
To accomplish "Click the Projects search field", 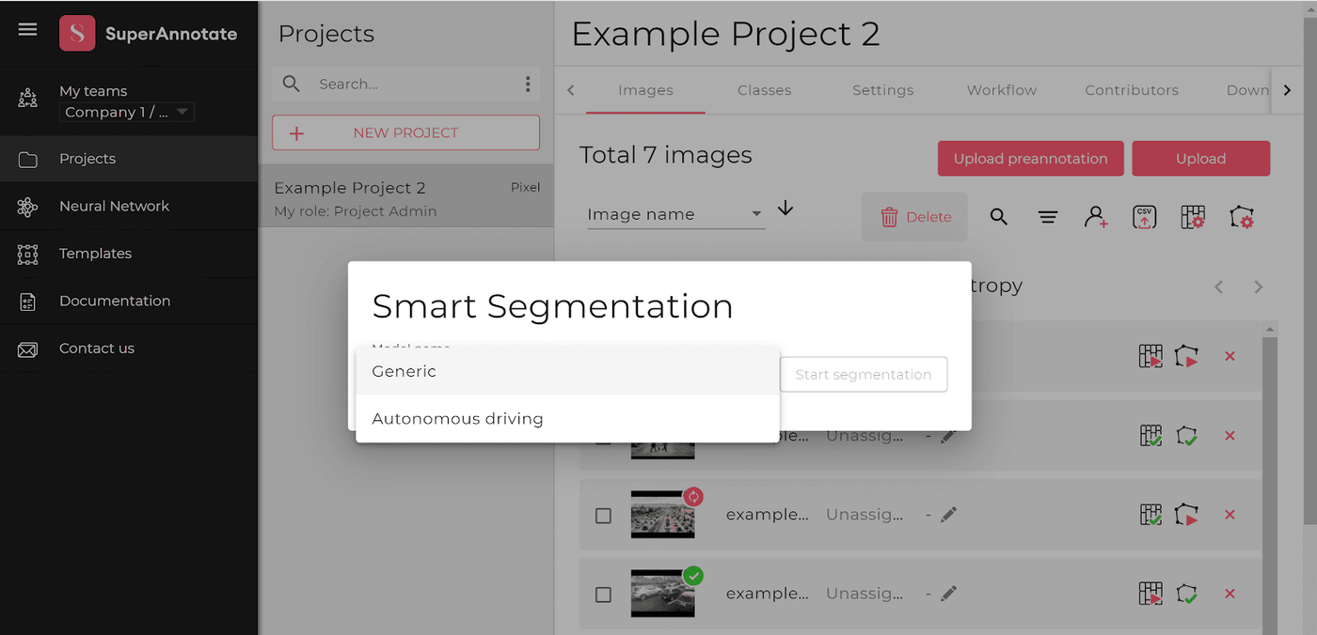I will tap(405, 84).
